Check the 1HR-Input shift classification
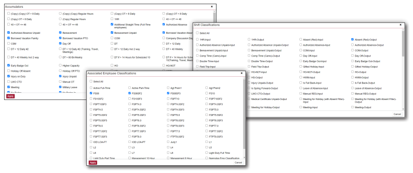This screenshot has height=173, width=413. [x=197, y=40]
